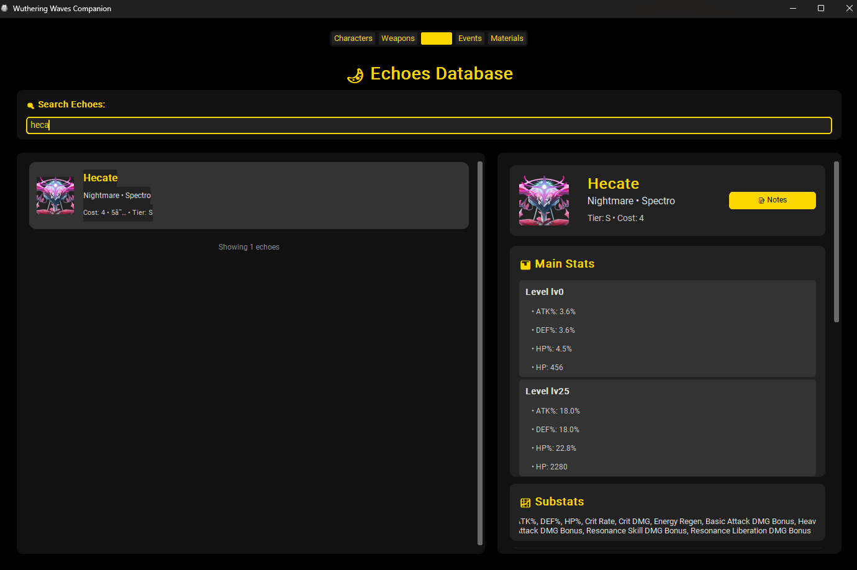Click the Echoes Database banana icon
This screenshot has width=857, height=570.
point(355,76)
